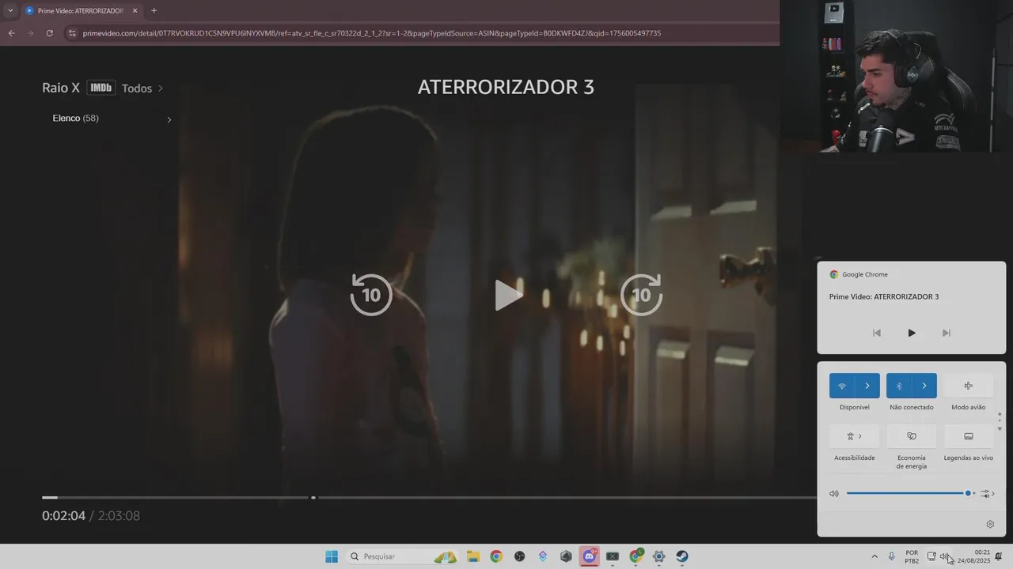Seek using the video progress bar
This screenshot has width=1013, height=569.
(x=429, y=497)
